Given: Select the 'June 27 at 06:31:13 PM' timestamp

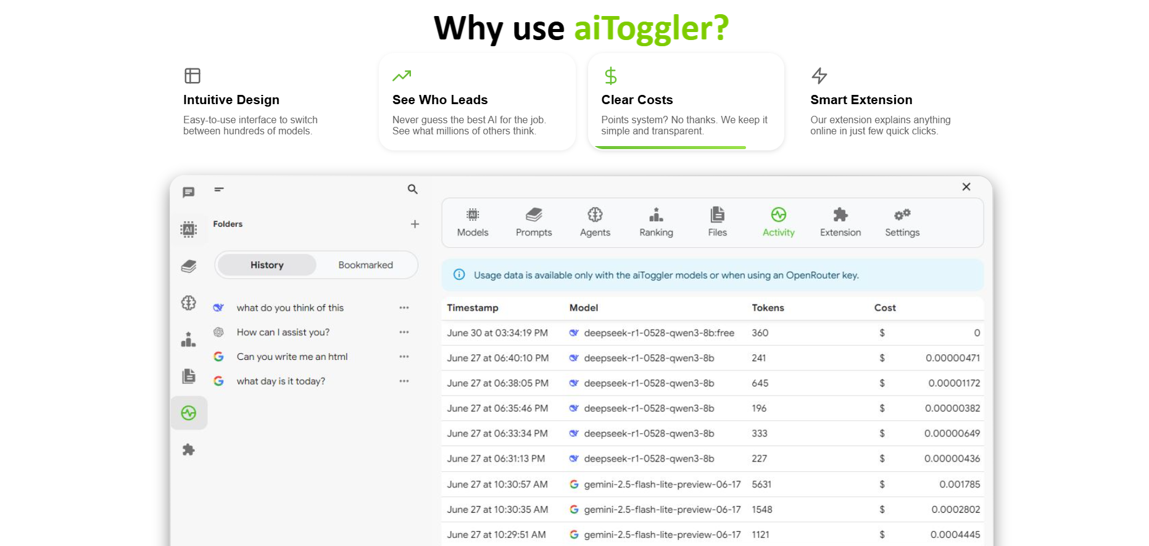Looking at the screenshot, I should coord(496,459).
